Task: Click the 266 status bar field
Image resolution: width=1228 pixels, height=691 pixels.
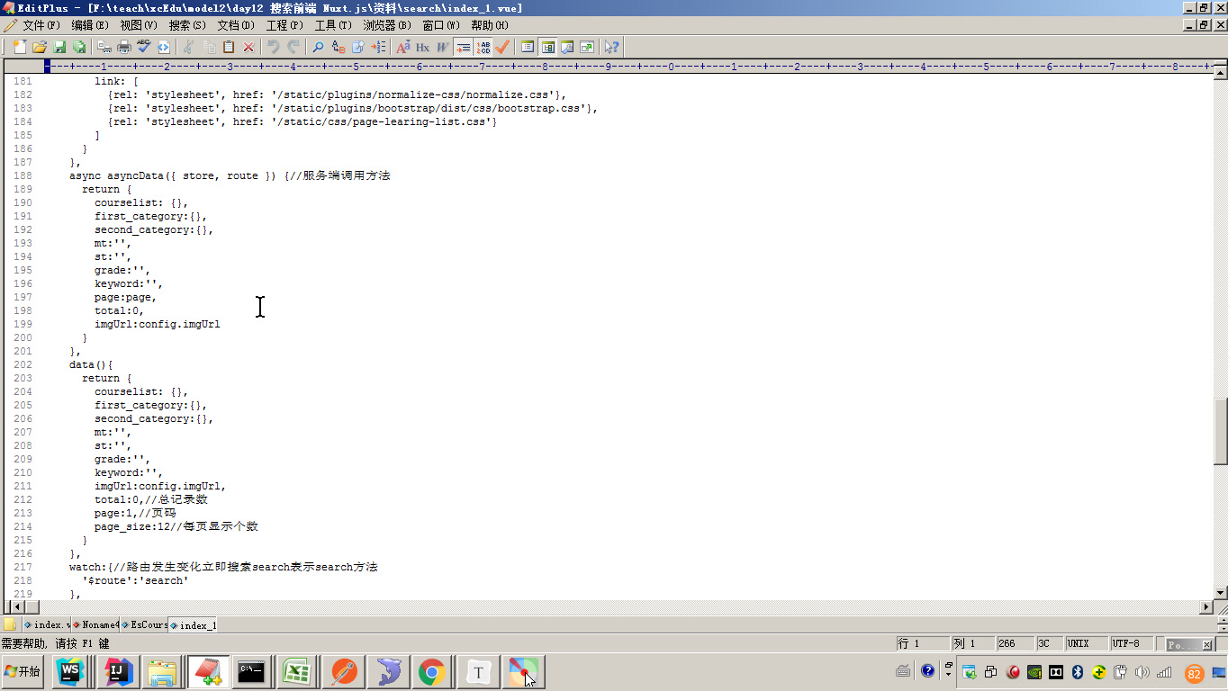Action: (x=1015, y=643)
